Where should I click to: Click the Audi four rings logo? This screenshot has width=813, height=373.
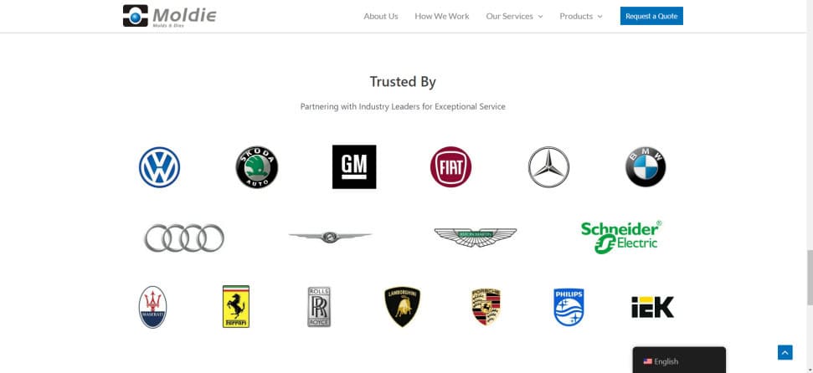pos(184,238)
